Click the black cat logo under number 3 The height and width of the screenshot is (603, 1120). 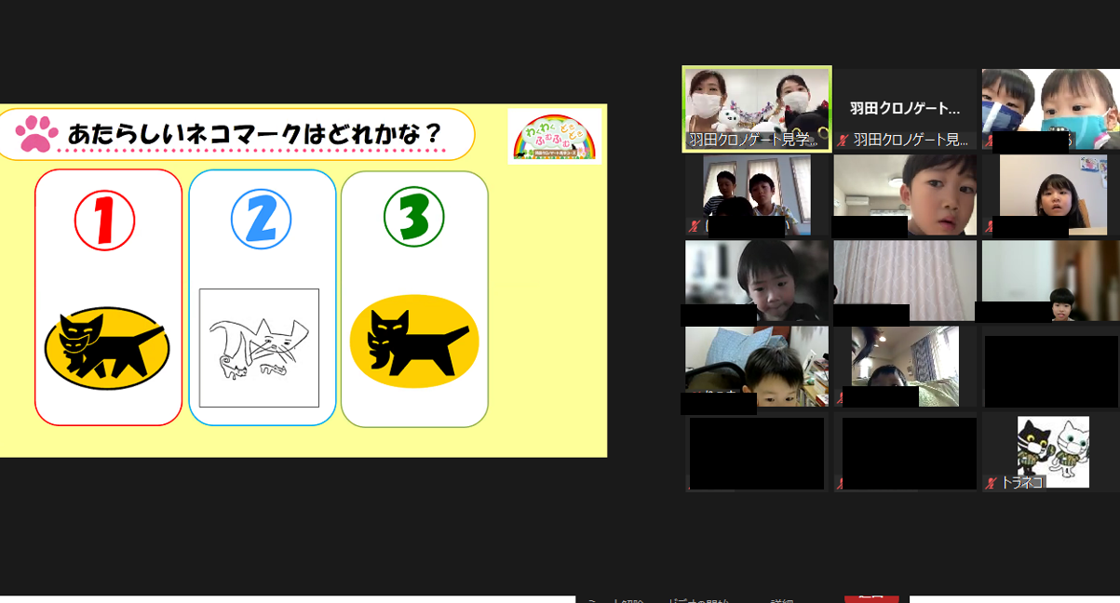pyautogui.click(x=413, y=342)
